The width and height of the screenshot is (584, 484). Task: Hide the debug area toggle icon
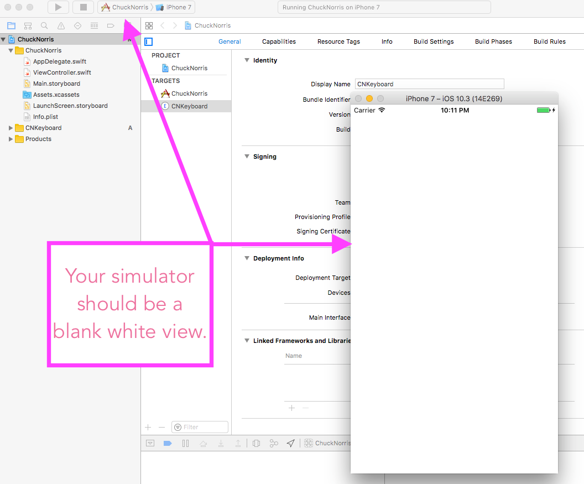[x=150, y=444]
